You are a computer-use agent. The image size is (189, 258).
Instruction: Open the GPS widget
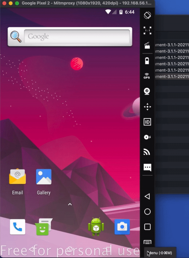tap(147, 76)
